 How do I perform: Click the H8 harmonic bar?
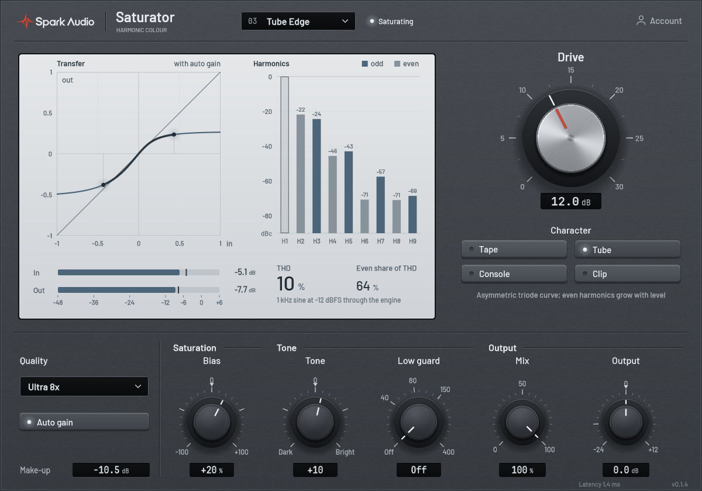pos(397,217)
